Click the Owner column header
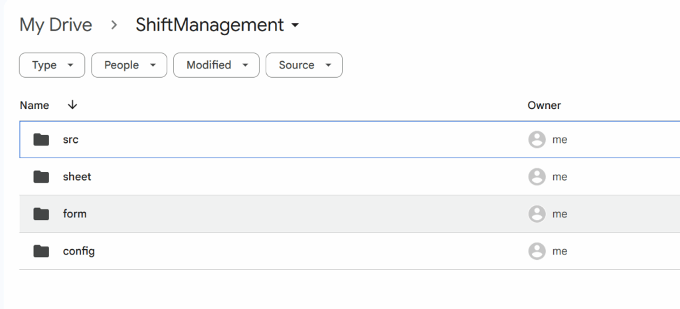The image size is (680, 309). (545, 106)
